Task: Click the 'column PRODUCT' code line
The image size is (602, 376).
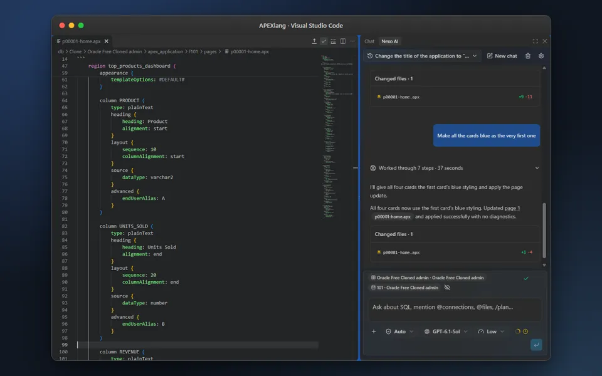Action: (x=122, y=100)
